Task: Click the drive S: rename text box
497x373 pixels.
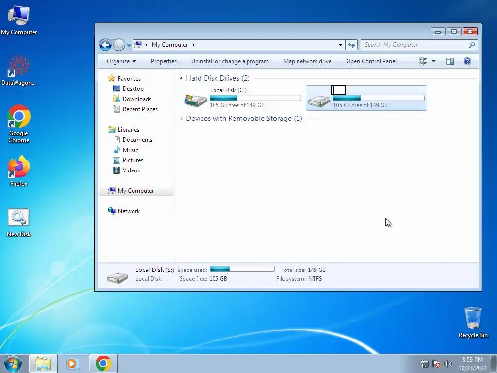Action: click(338, 90)
